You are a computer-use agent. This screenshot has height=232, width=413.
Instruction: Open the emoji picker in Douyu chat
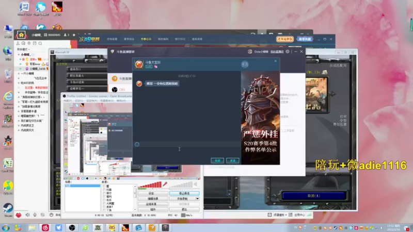click(137, 144)
